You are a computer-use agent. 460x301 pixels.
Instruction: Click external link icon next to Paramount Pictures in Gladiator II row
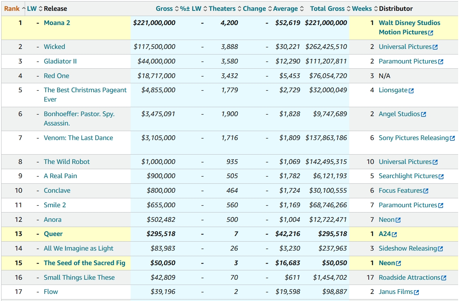pyautogui.click(x=441, y=62)
